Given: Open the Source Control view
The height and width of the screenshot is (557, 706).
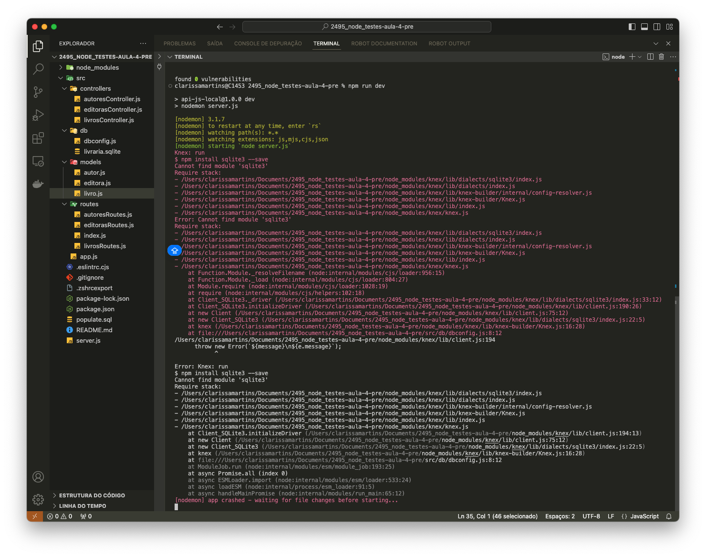Looking at the screenshot, I should (38, 92).
